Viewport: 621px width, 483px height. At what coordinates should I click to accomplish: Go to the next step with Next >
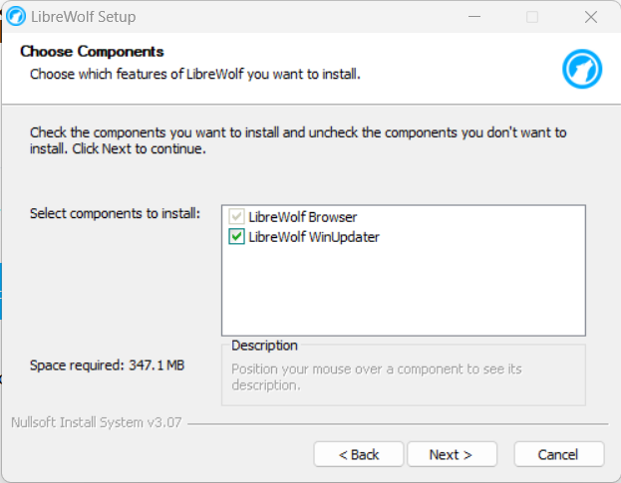(x=451, y=454)
